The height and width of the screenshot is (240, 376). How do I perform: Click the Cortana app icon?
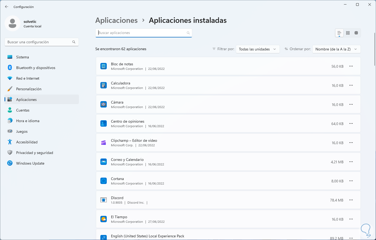[x=104, y=181]
